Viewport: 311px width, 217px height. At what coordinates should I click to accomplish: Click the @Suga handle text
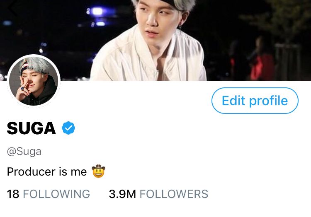(24, 152)
